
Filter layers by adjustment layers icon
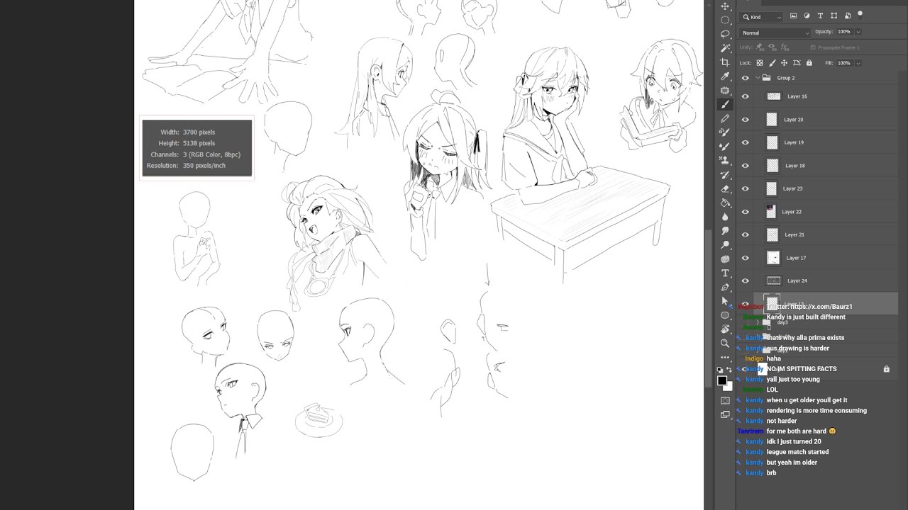pyautogui.click(x=807, y=16)
